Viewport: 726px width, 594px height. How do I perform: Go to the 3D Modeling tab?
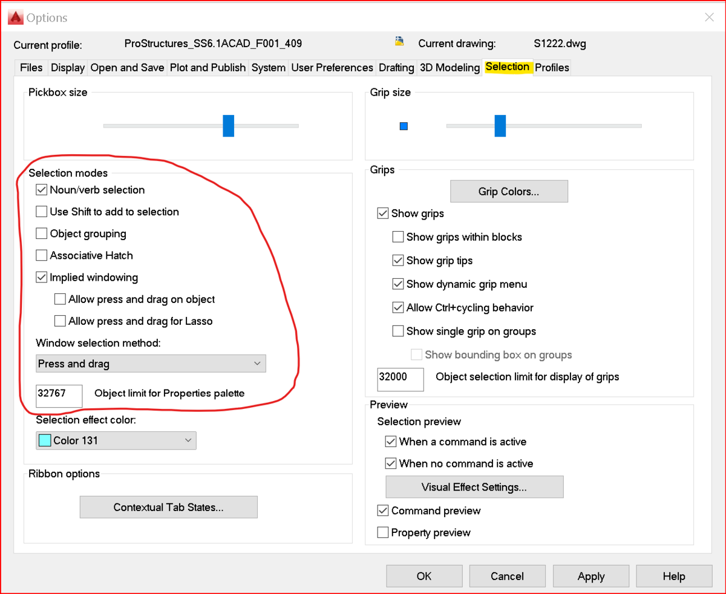tap(450, 67)
